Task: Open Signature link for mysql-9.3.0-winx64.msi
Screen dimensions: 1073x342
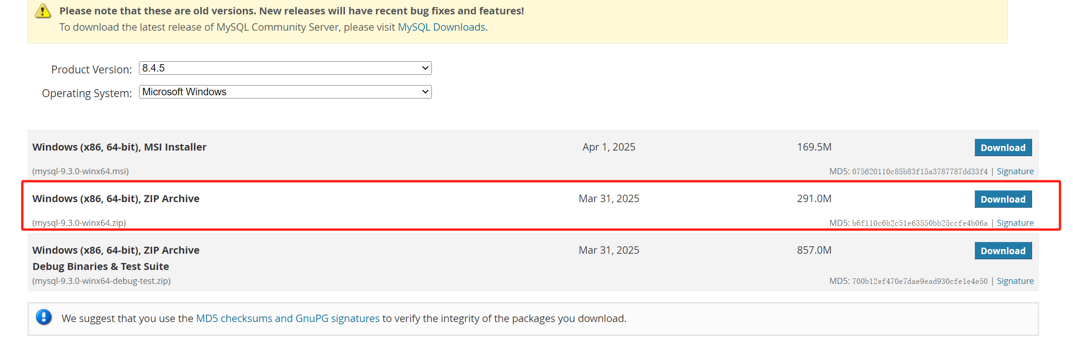Action: tap(1015, 171)
